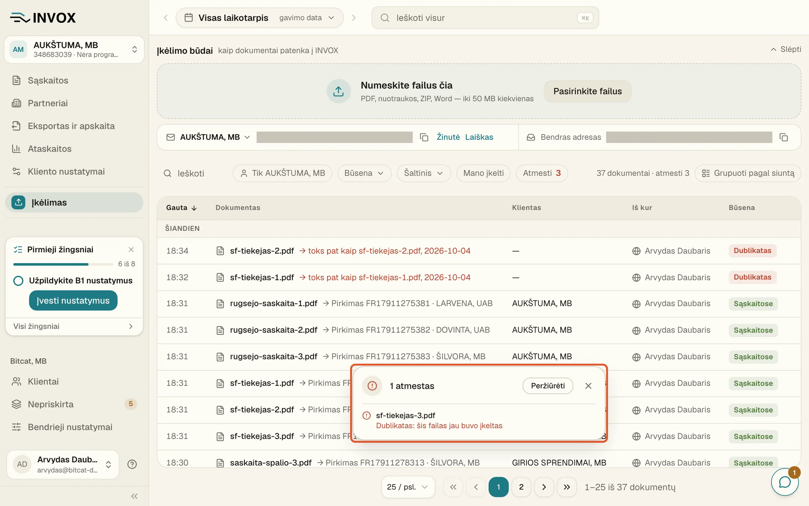Viewport: 809px width, 506px height.
Task: Open Nepriskirta in the sidebar
Action: (74, 404)
